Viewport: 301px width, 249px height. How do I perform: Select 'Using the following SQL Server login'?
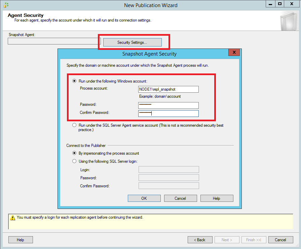coord(74,161)
